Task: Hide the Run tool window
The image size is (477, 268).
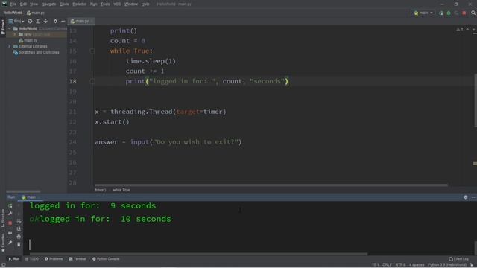Action: click(x=473, y=197)
